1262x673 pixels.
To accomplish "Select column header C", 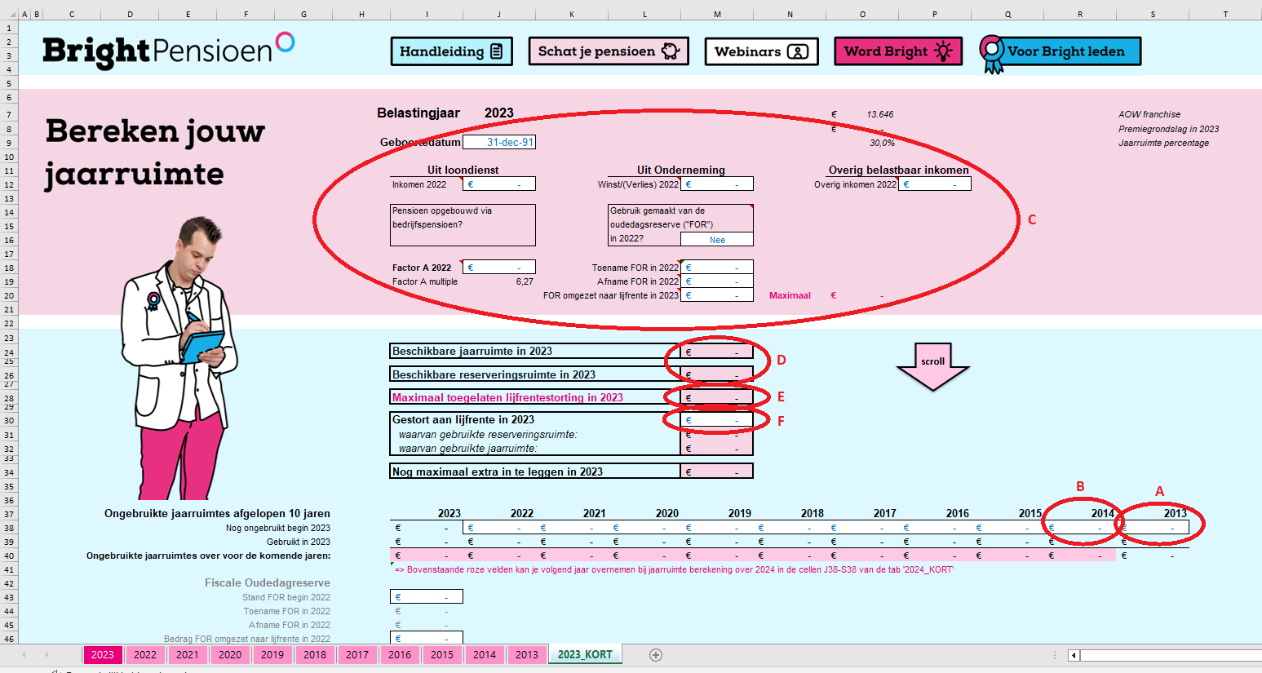I will 72,14.
